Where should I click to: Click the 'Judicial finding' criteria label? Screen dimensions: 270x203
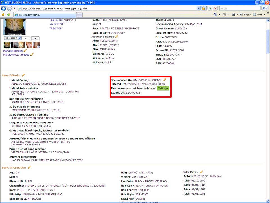coord(19,80)
